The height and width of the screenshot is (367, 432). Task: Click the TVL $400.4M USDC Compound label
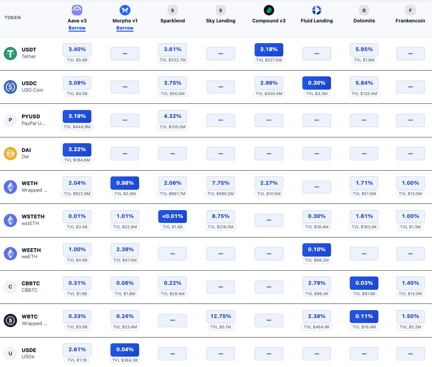(269, 93)
